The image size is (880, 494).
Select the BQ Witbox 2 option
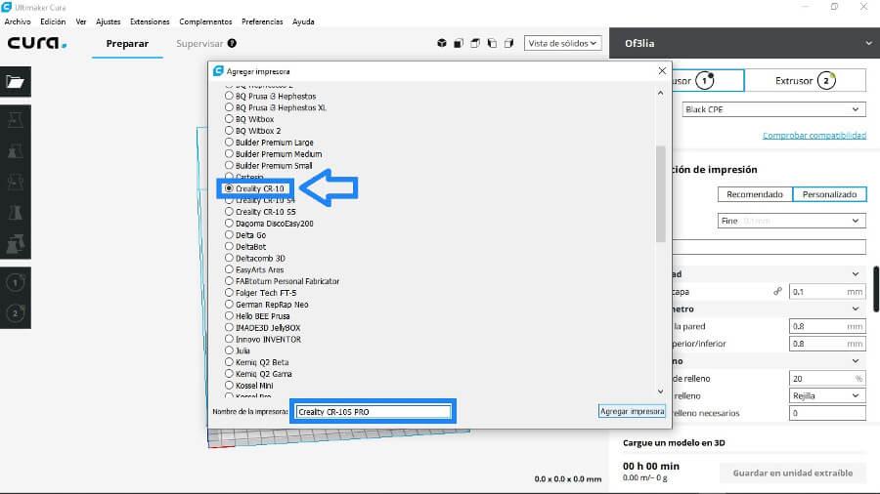coord(253,131)
